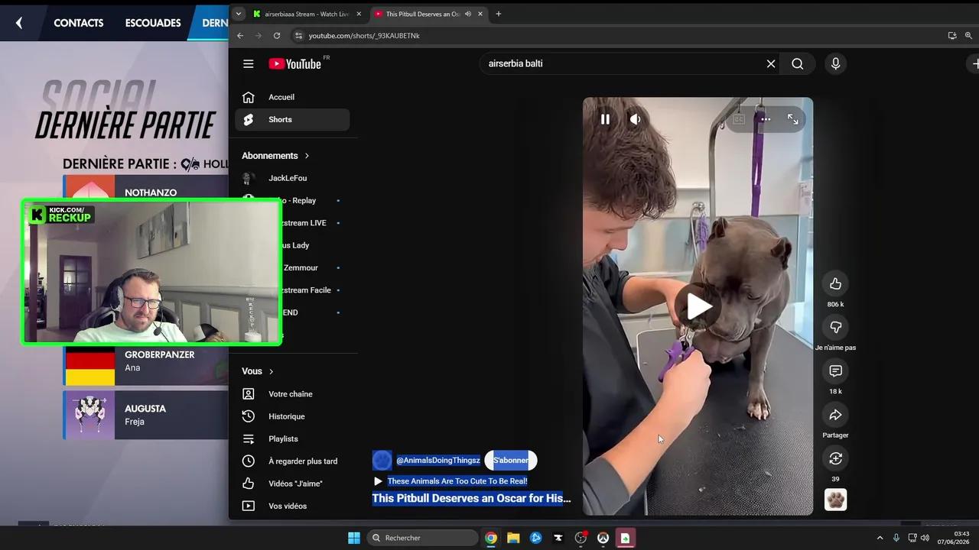Expand the Abonnements section

coord(276,156)
